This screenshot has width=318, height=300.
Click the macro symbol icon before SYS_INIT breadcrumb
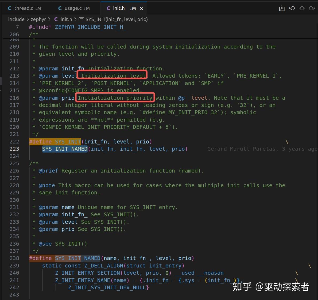(81, 19)
